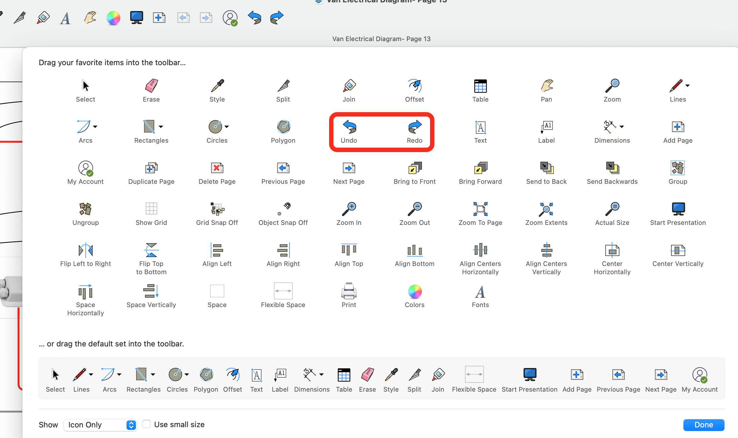Image resolution: width=738 pixels, height=438 pixels.
Task: Expand the Circles dropdown arrow in palette
Action: (227, 127)
